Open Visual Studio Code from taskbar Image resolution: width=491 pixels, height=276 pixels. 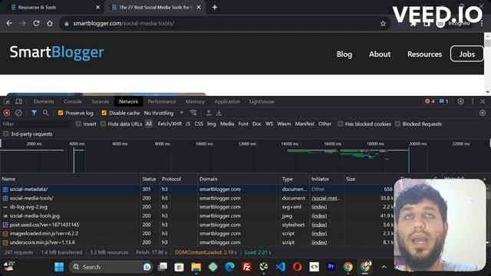click(x=281, y=267)
